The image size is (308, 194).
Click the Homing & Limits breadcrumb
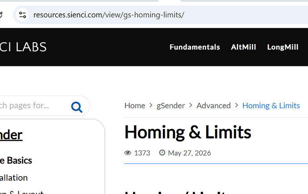pos(271,106)
